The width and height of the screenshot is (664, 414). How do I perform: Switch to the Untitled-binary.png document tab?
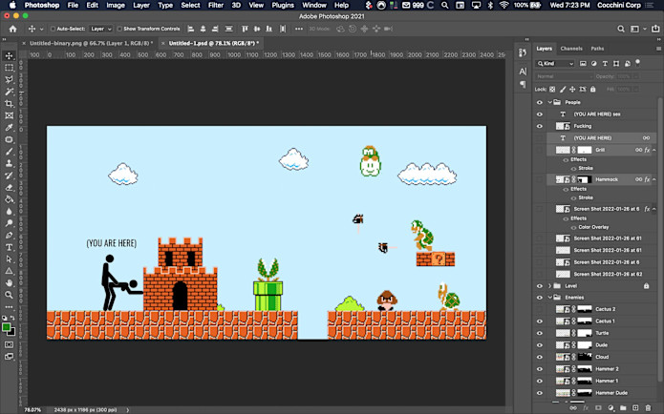coord(91,43)
